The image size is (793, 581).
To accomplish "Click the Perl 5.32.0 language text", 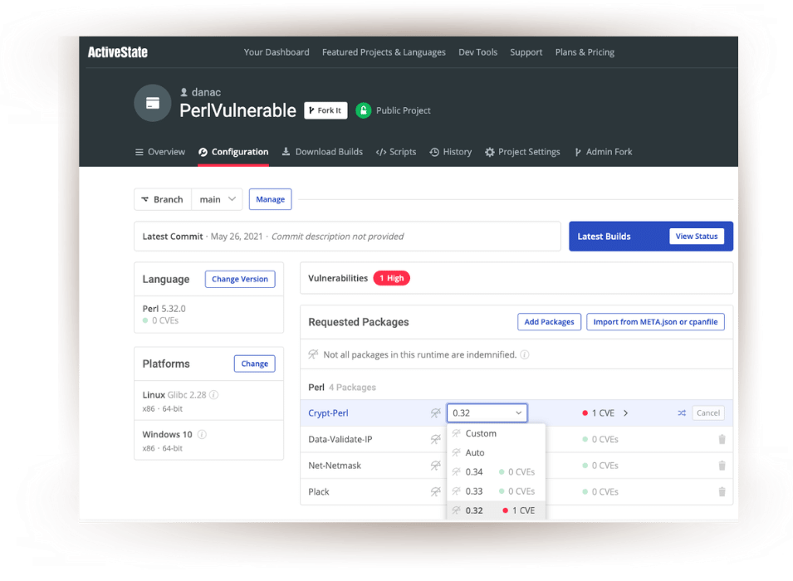I will (164, 309).
